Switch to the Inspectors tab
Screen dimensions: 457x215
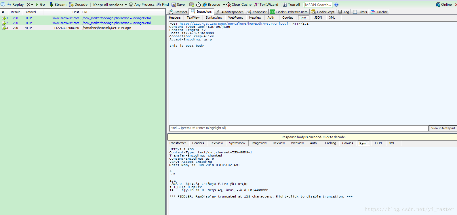[201, 11]
